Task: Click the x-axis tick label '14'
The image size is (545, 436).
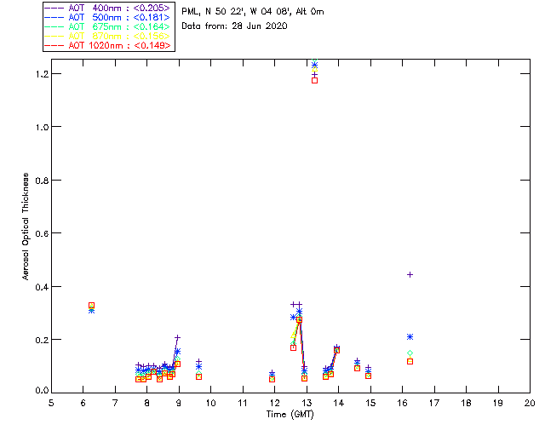Action: [339, 403]
